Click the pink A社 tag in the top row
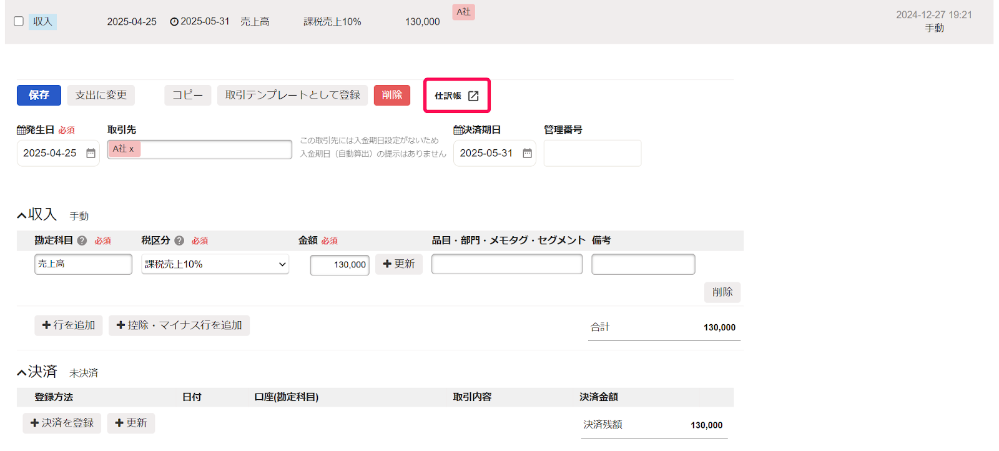This screenshot has width=999, height=451. [x=464, y=12]
